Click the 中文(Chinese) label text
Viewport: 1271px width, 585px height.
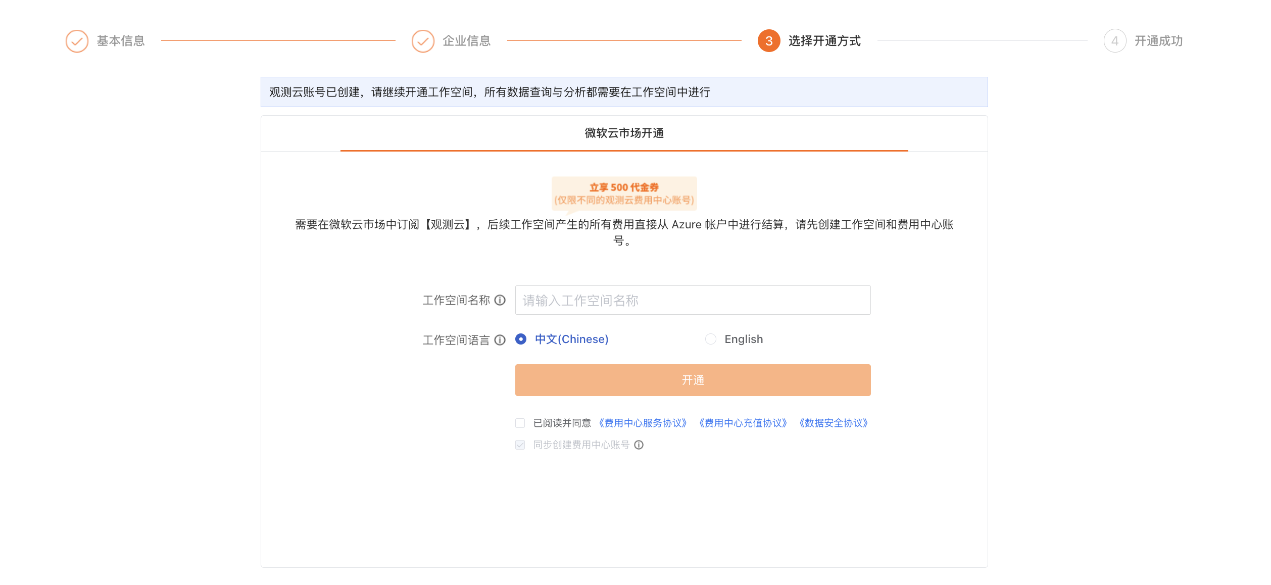(x=572, y=339)
